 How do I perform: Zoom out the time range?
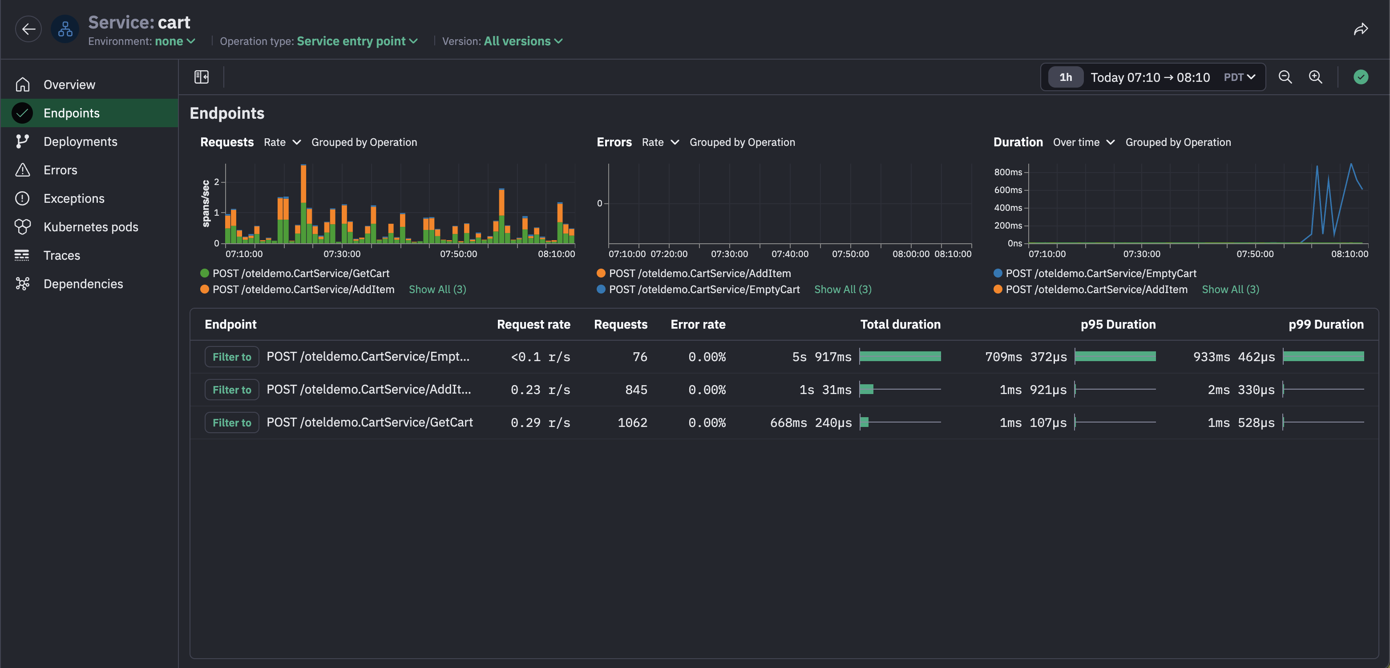[1285, 77]
